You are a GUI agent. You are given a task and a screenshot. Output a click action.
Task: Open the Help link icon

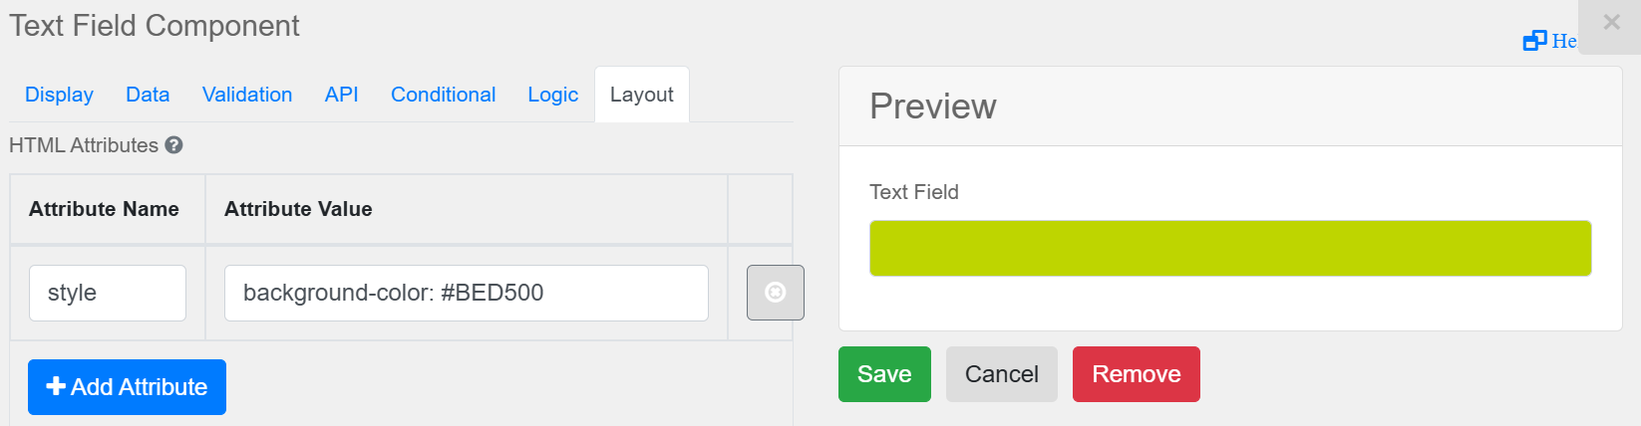pos(1534,41)
